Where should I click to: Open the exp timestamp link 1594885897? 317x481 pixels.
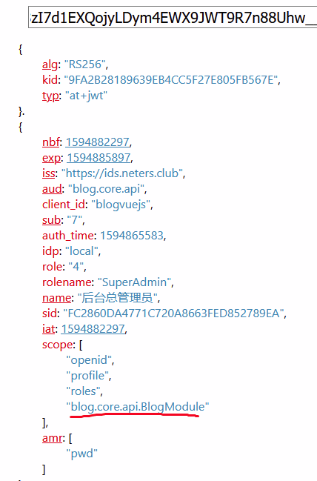click(99, 158)
